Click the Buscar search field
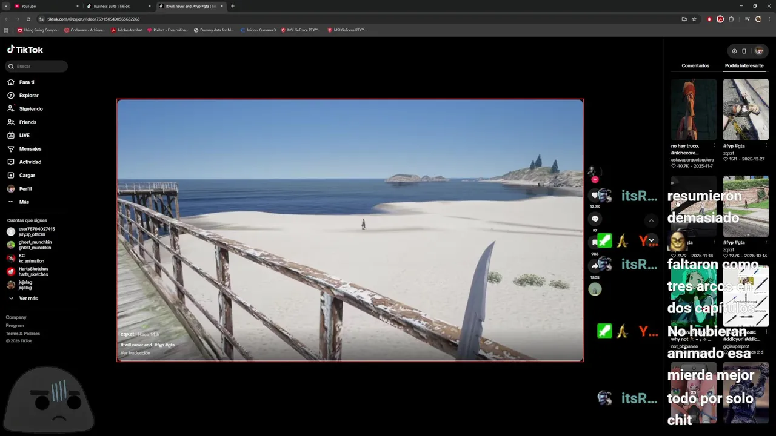 (37, 66)
